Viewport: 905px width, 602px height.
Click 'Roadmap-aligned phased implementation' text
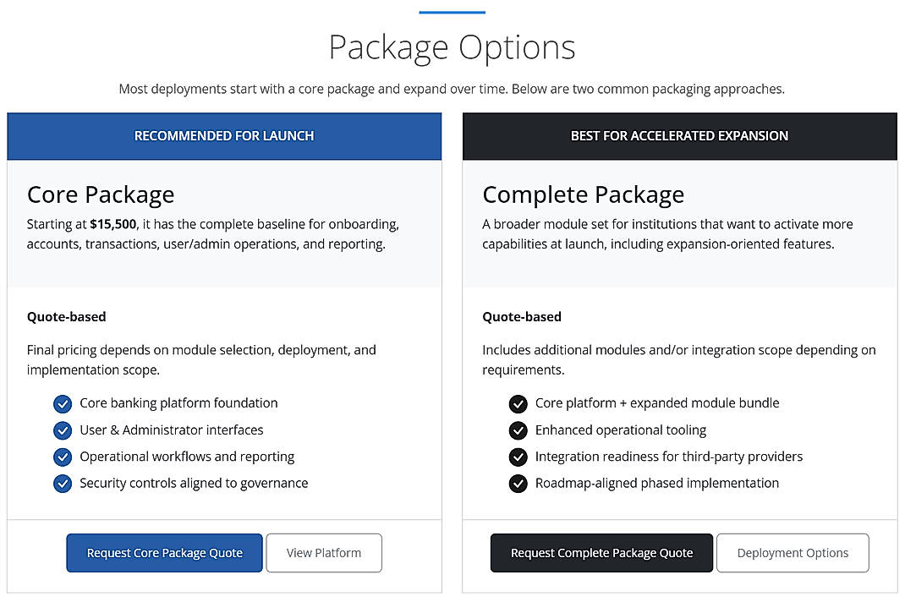pos(657,483)
